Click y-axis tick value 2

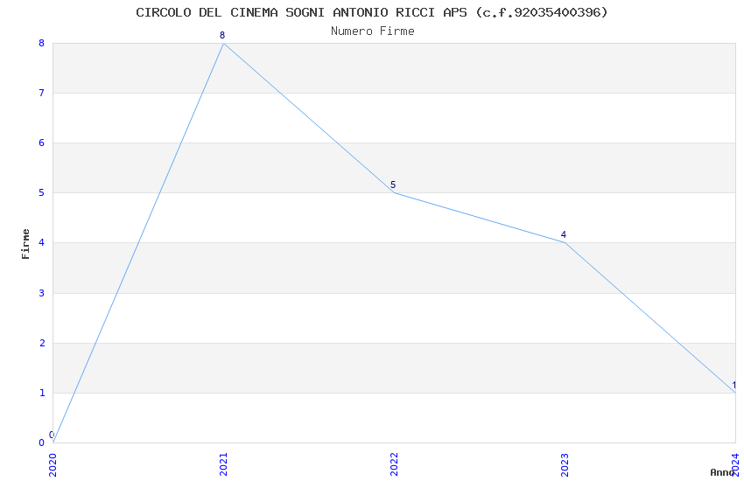pyautogui.click(x=42, y=343)
